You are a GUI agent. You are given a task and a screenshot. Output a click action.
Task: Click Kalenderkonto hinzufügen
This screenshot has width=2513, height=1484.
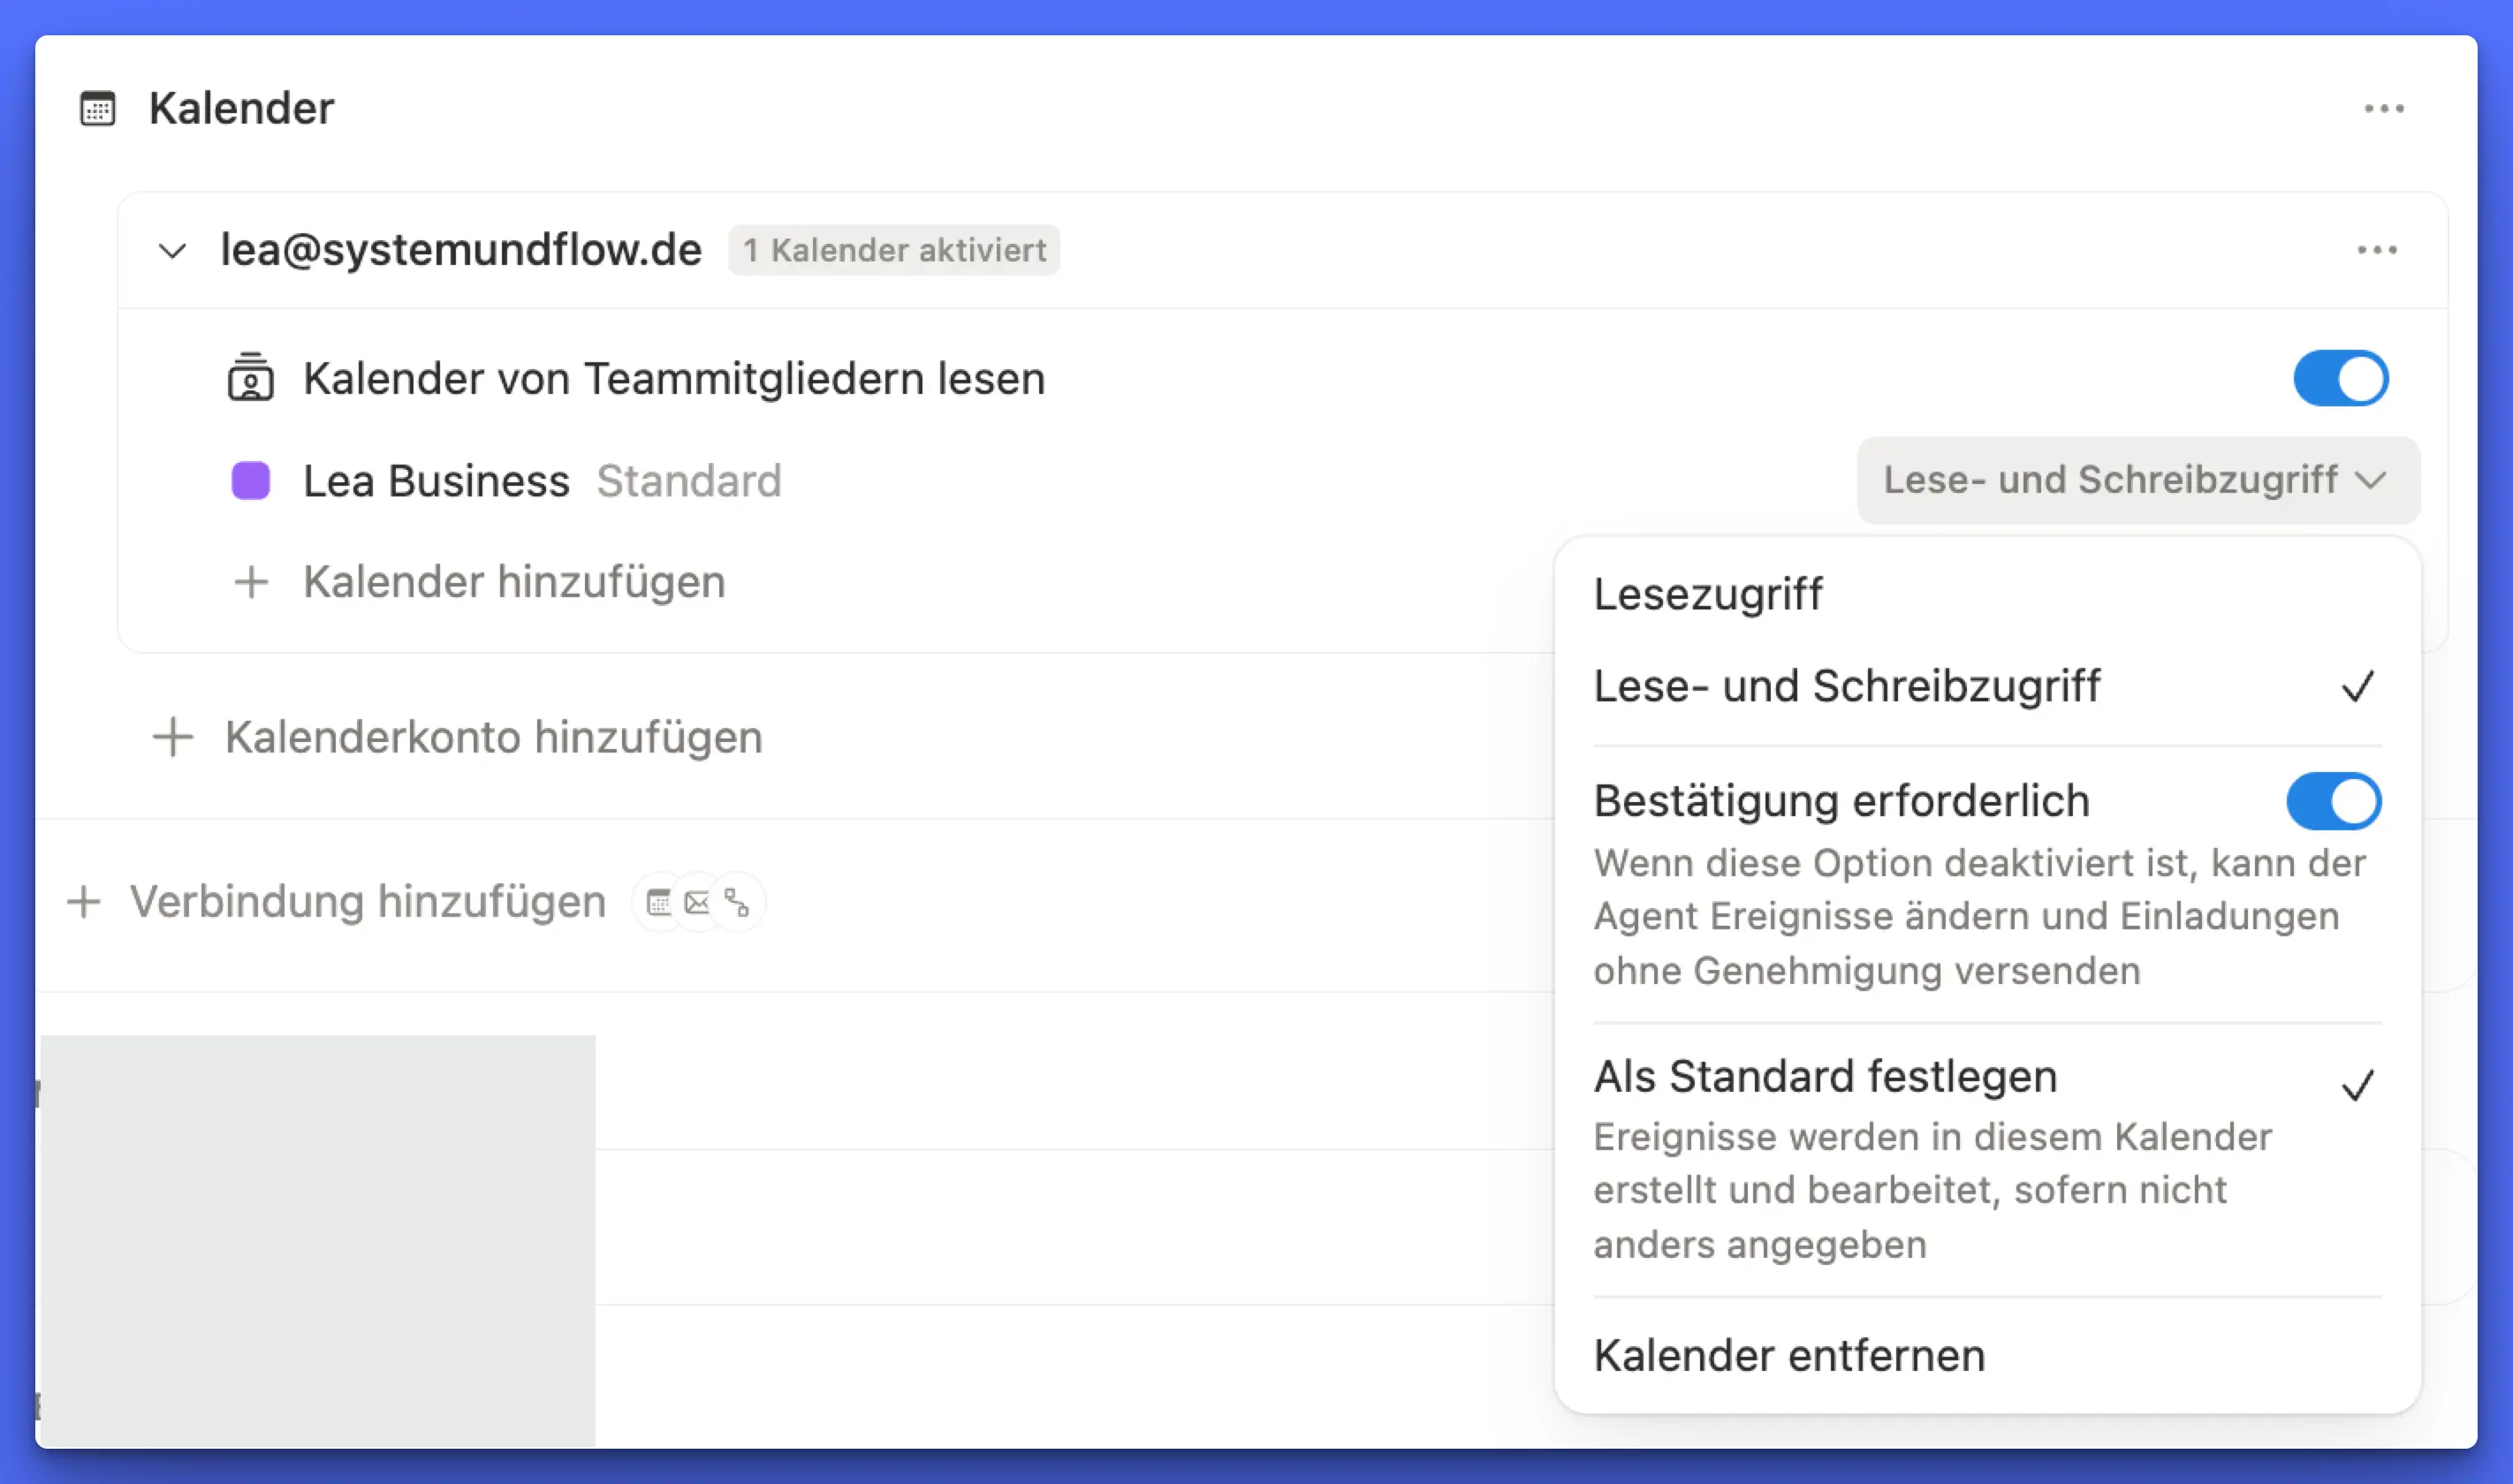[x=493, y=737]
